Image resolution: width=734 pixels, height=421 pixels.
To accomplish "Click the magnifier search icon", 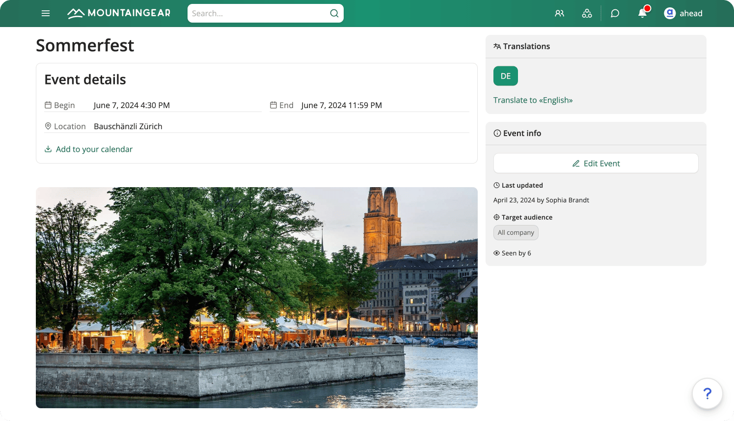I will (334, 13).
